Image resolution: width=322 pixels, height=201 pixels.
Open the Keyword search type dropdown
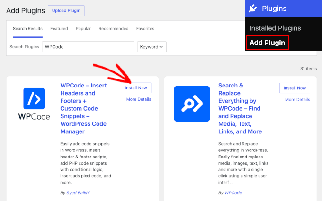pyautogui.click(x=152, y=47)
